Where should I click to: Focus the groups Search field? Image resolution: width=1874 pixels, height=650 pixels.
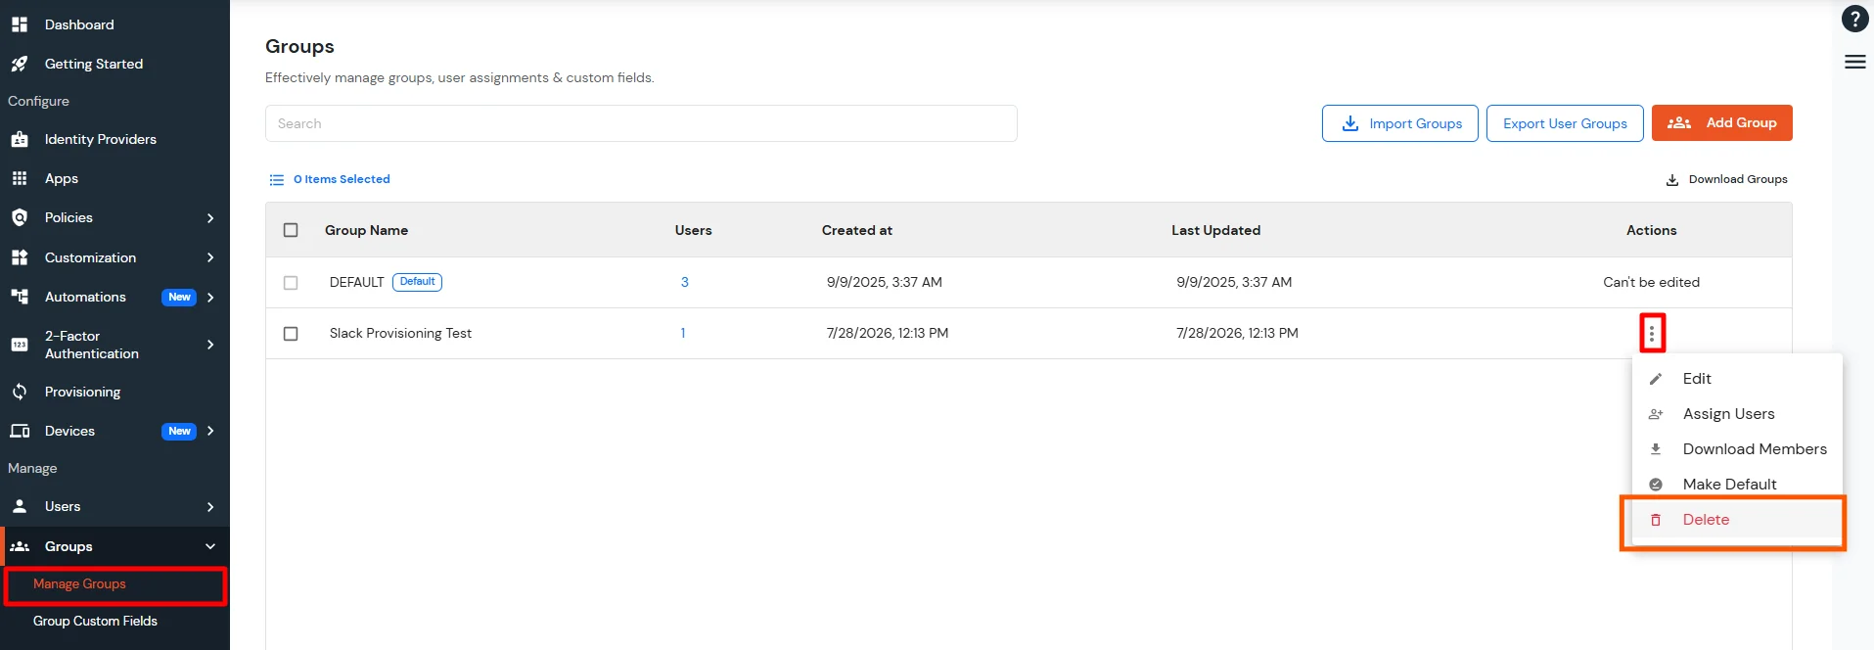pos(641,123)
